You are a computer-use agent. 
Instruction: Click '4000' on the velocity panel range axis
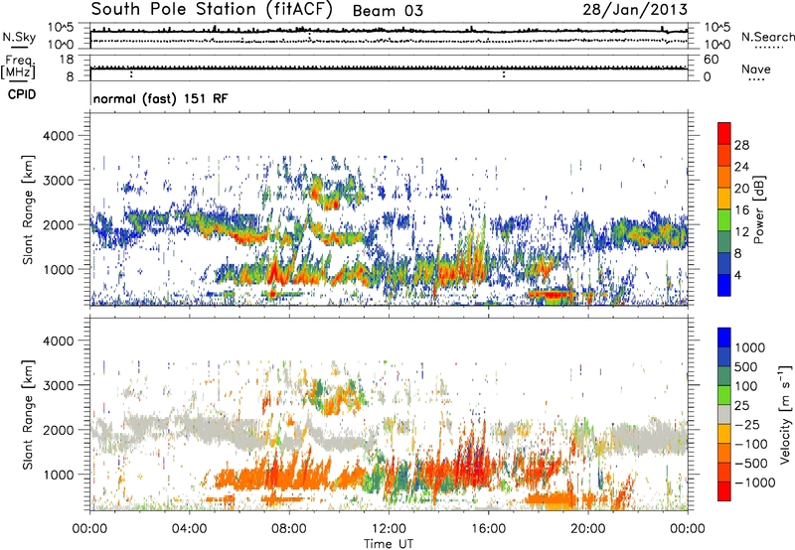[x=58, y=341]
